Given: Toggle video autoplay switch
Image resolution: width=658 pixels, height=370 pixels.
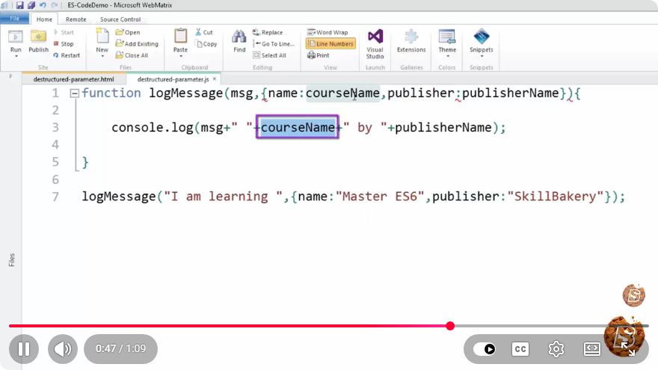Looking at the screenshot, I should click(x=484, y=349).
